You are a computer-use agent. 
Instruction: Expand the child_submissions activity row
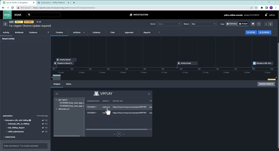(x=7, y=131)
